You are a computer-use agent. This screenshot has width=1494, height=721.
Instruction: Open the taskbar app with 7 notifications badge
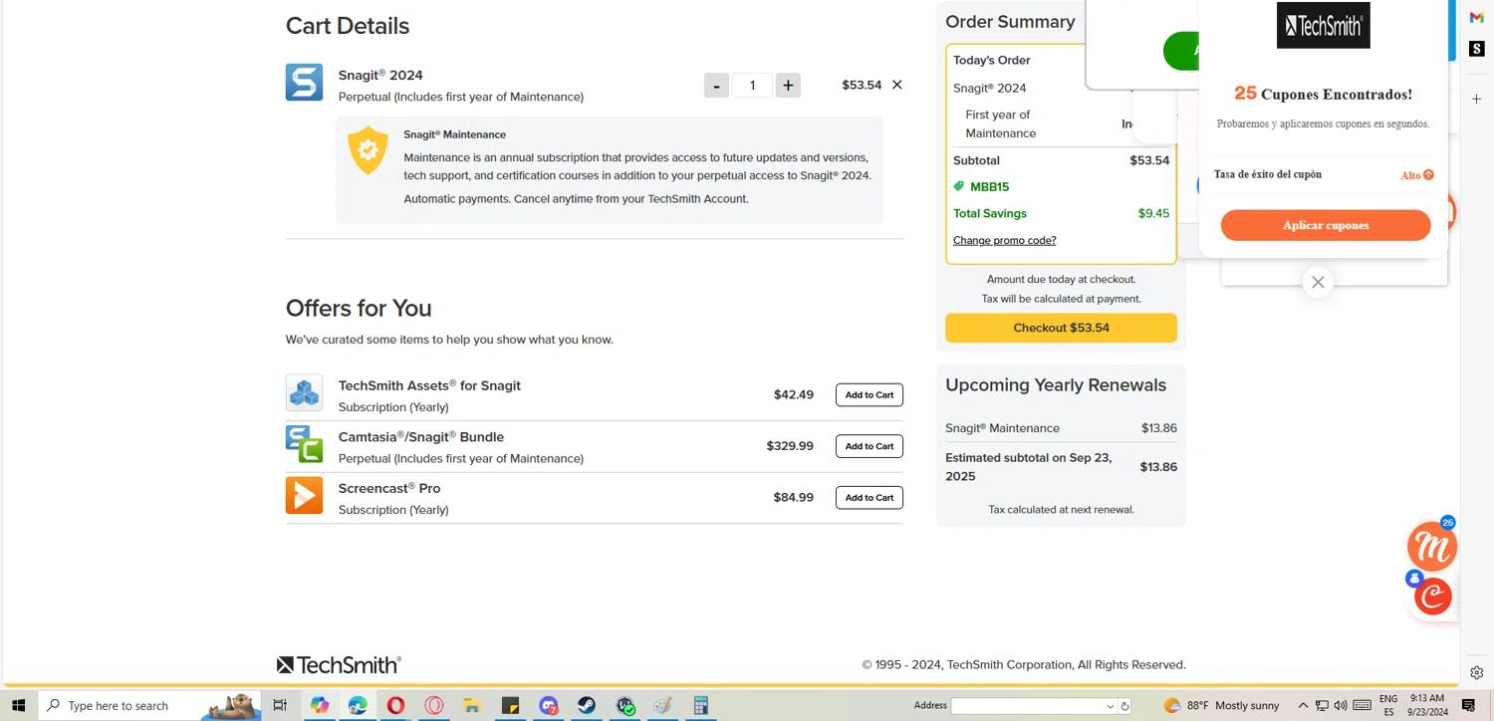pos(549,705)
